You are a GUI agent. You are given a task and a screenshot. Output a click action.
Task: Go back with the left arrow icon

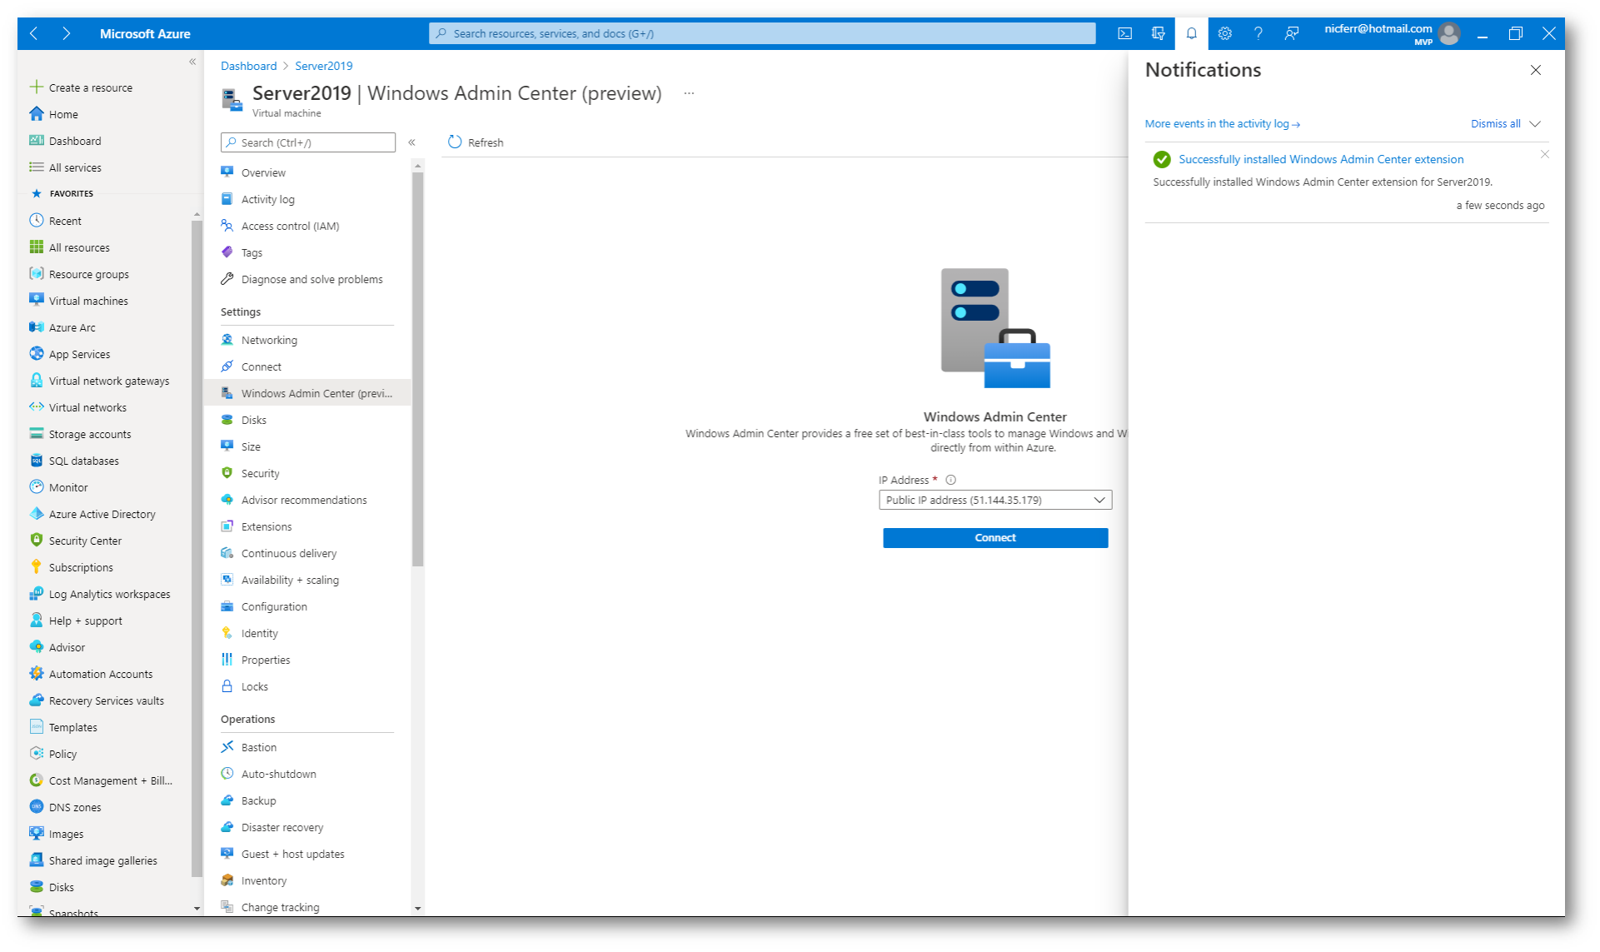point(34,34)
